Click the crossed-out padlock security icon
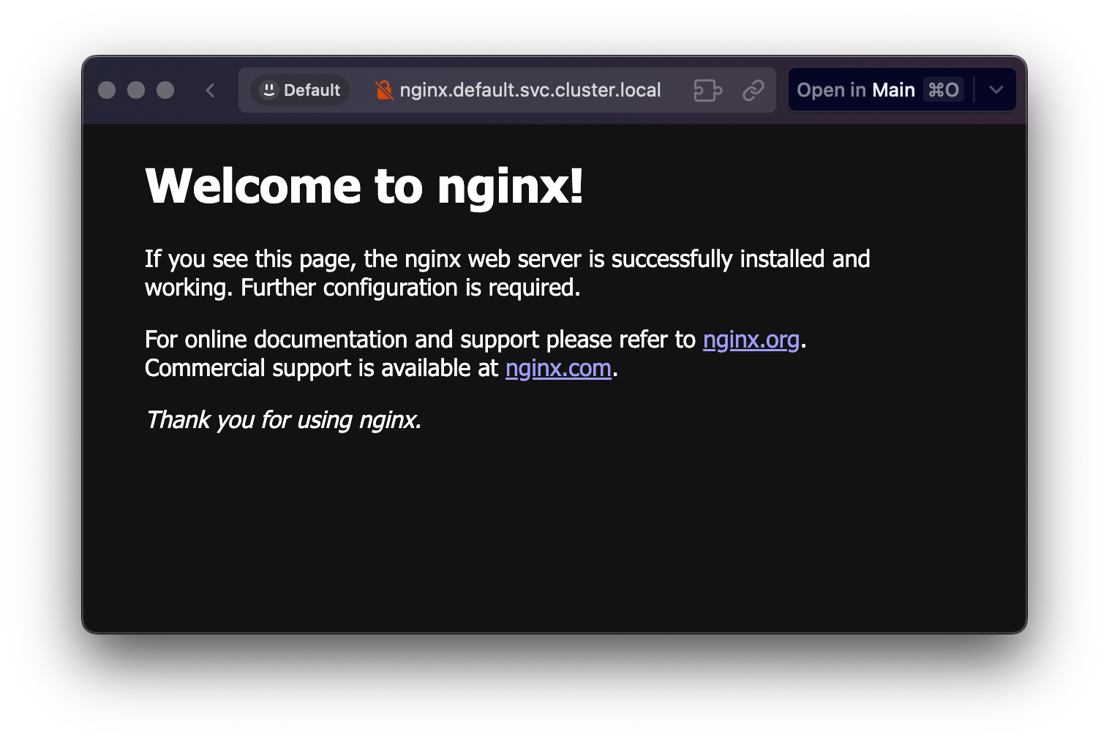Image resolution: width=1109 pixels, height=742 pixels. coord(384,90)
